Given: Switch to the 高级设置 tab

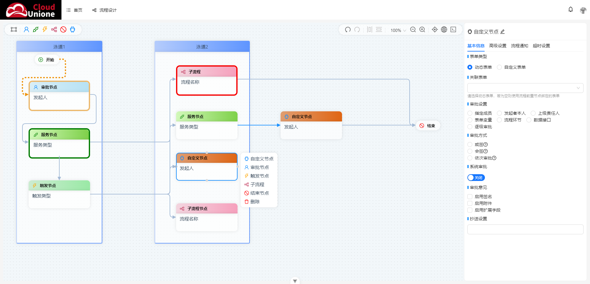Looking at the screenshot, I should [x=498, y=46].
